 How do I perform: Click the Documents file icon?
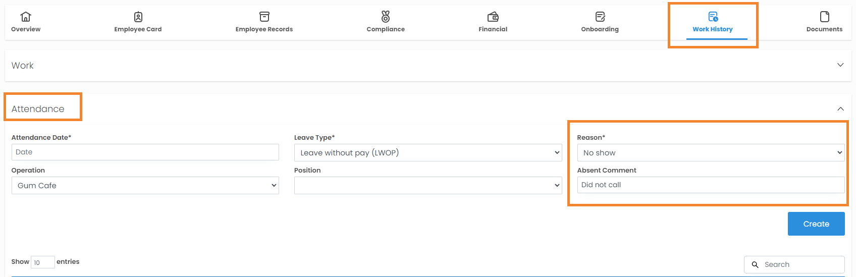pyautogui.click(x=824, y=17)
